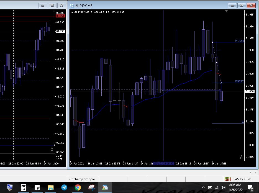The image size is (259, 193).
Task: Open File Explorer from the taskbar
Action: tap(50, 187)
